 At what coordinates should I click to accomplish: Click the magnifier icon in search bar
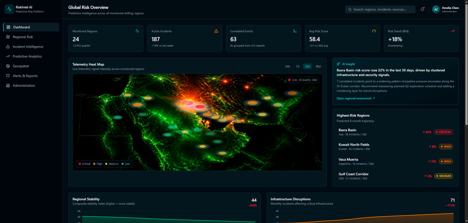350,9
